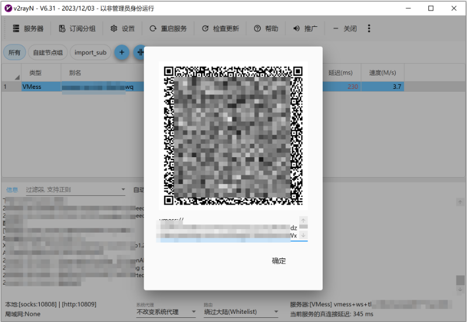The image size is (467, 322).
Task: Maximize the v2rayN window
Action: point(431,8)
